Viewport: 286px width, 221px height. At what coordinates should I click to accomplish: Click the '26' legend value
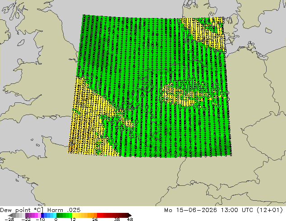[95, 219]
